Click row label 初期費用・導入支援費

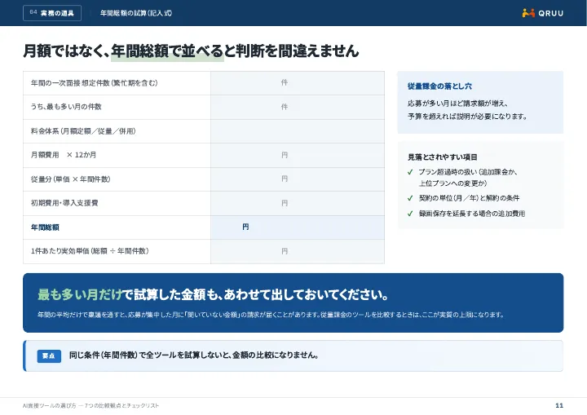coord(64,203)
